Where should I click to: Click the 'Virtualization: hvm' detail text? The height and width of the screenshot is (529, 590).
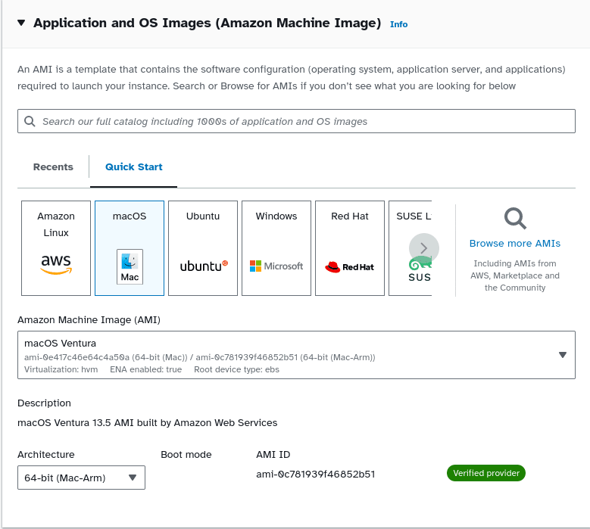pos(61,369)
